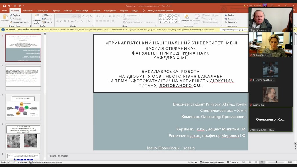This screenshot has width=297, height=167.
Task: Open Customize Quick Access Toolbar dropdown
Action: click(24, 6)
